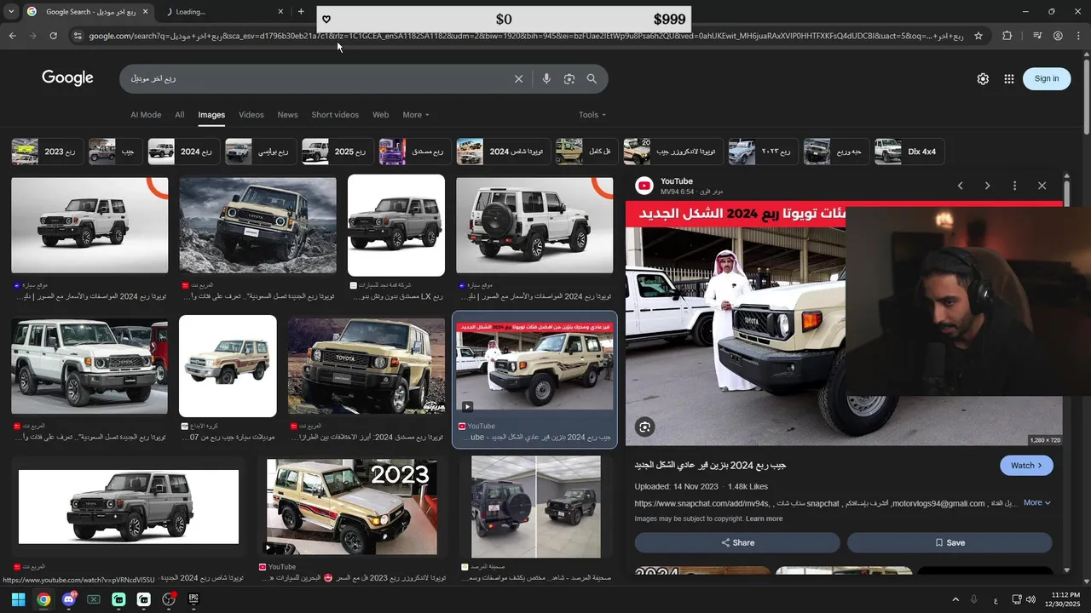Viewport: 1091px width, 613px height.
Task: Switch to AI Mode tab
Action: pos(146,115)
